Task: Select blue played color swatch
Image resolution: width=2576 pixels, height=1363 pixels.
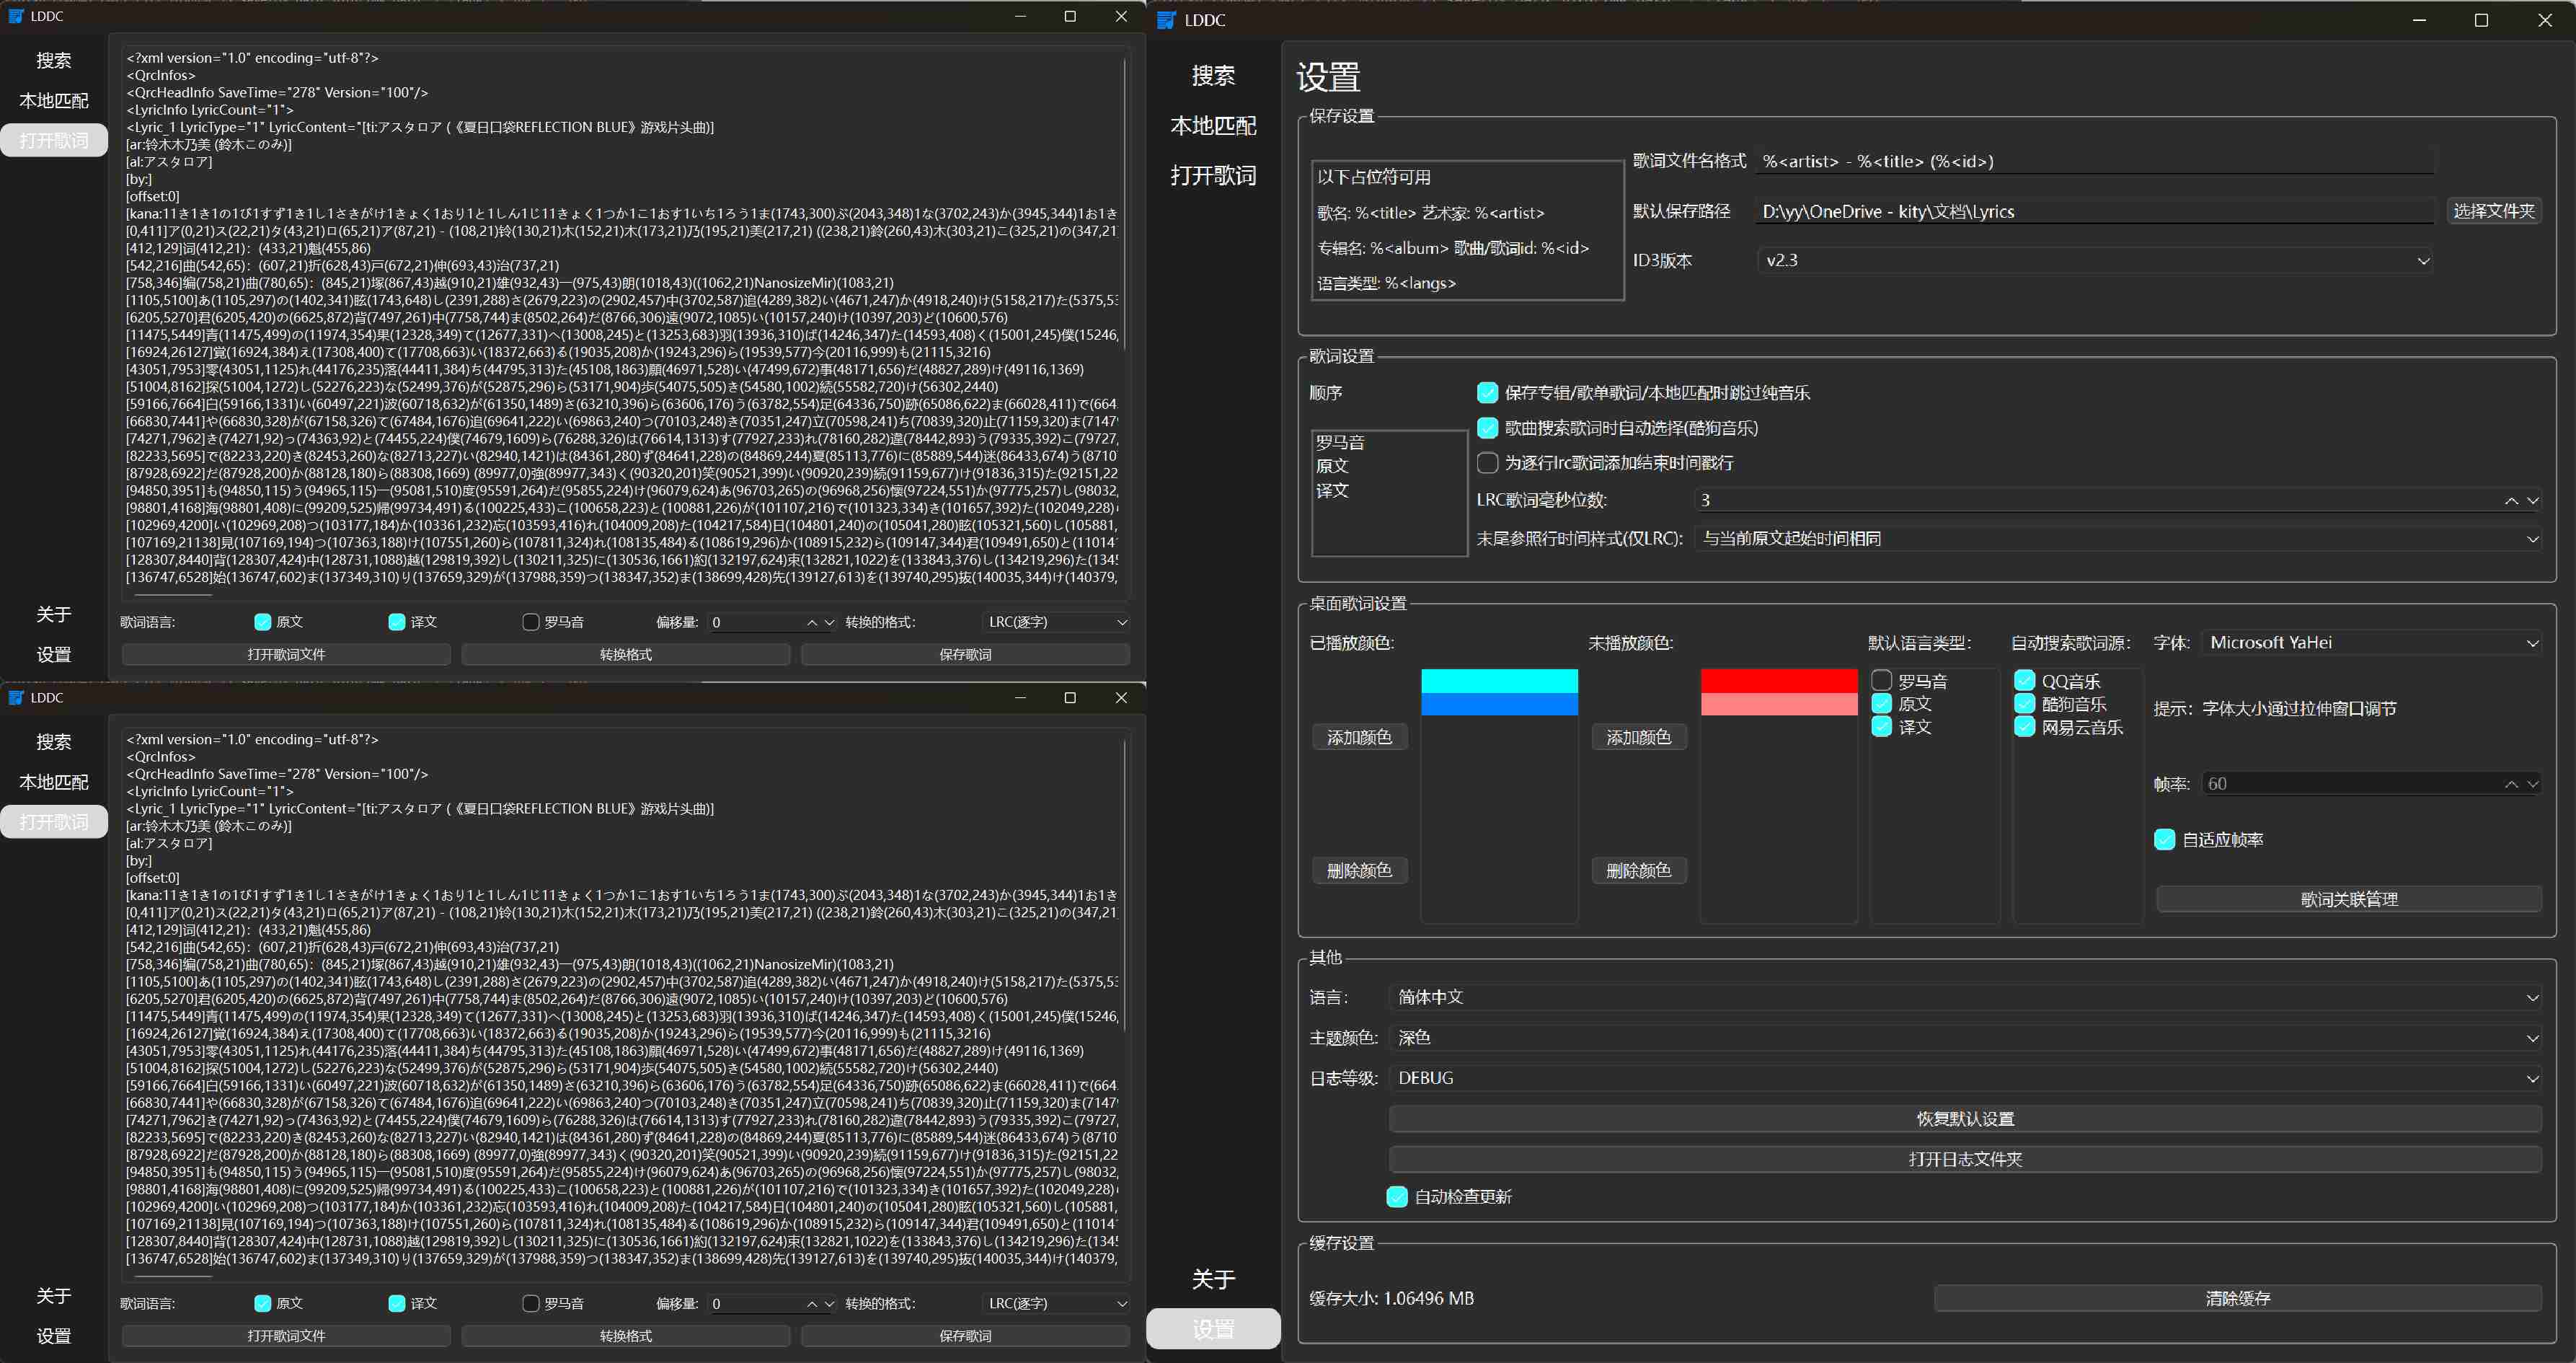Action: click(1499, 704)
